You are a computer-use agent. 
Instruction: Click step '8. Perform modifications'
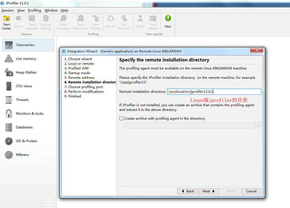(84, 91)
